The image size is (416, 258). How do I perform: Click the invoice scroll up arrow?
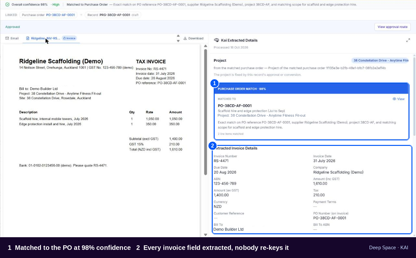[x=206, y=46]
